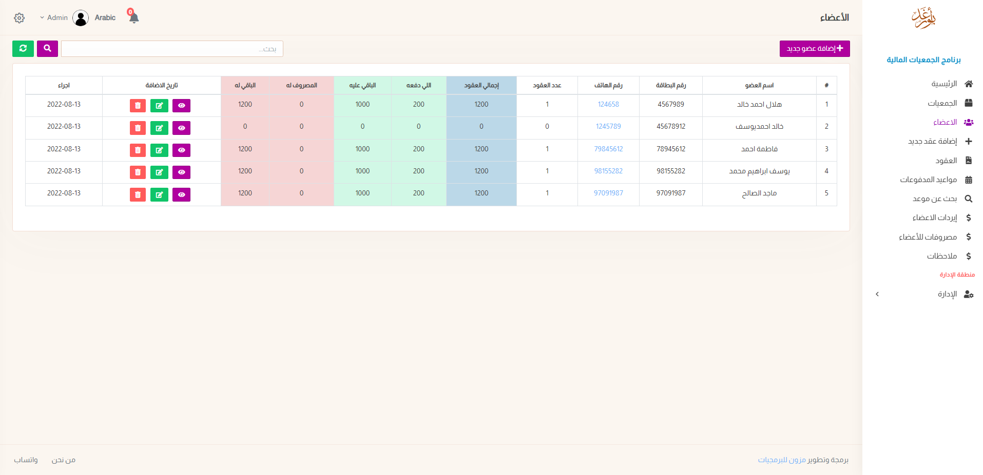Viewport: 983px width, 475px height.
Task: Edit the member in row 3
Action: [x=159, y=150]
